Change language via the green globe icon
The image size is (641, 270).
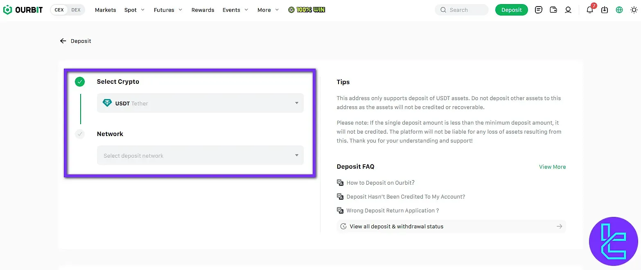click(x=619, y=9)
